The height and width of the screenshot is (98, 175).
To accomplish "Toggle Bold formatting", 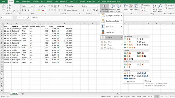I will pos(23,10).
